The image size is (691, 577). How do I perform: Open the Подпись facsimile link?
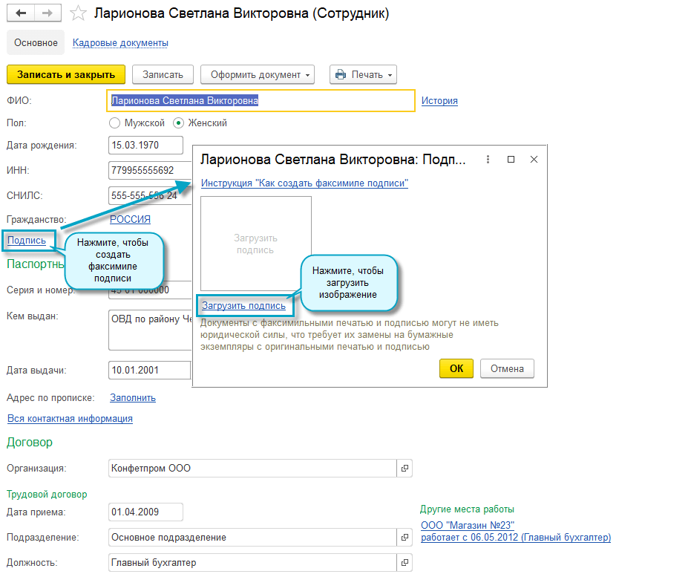pos(27,241)
